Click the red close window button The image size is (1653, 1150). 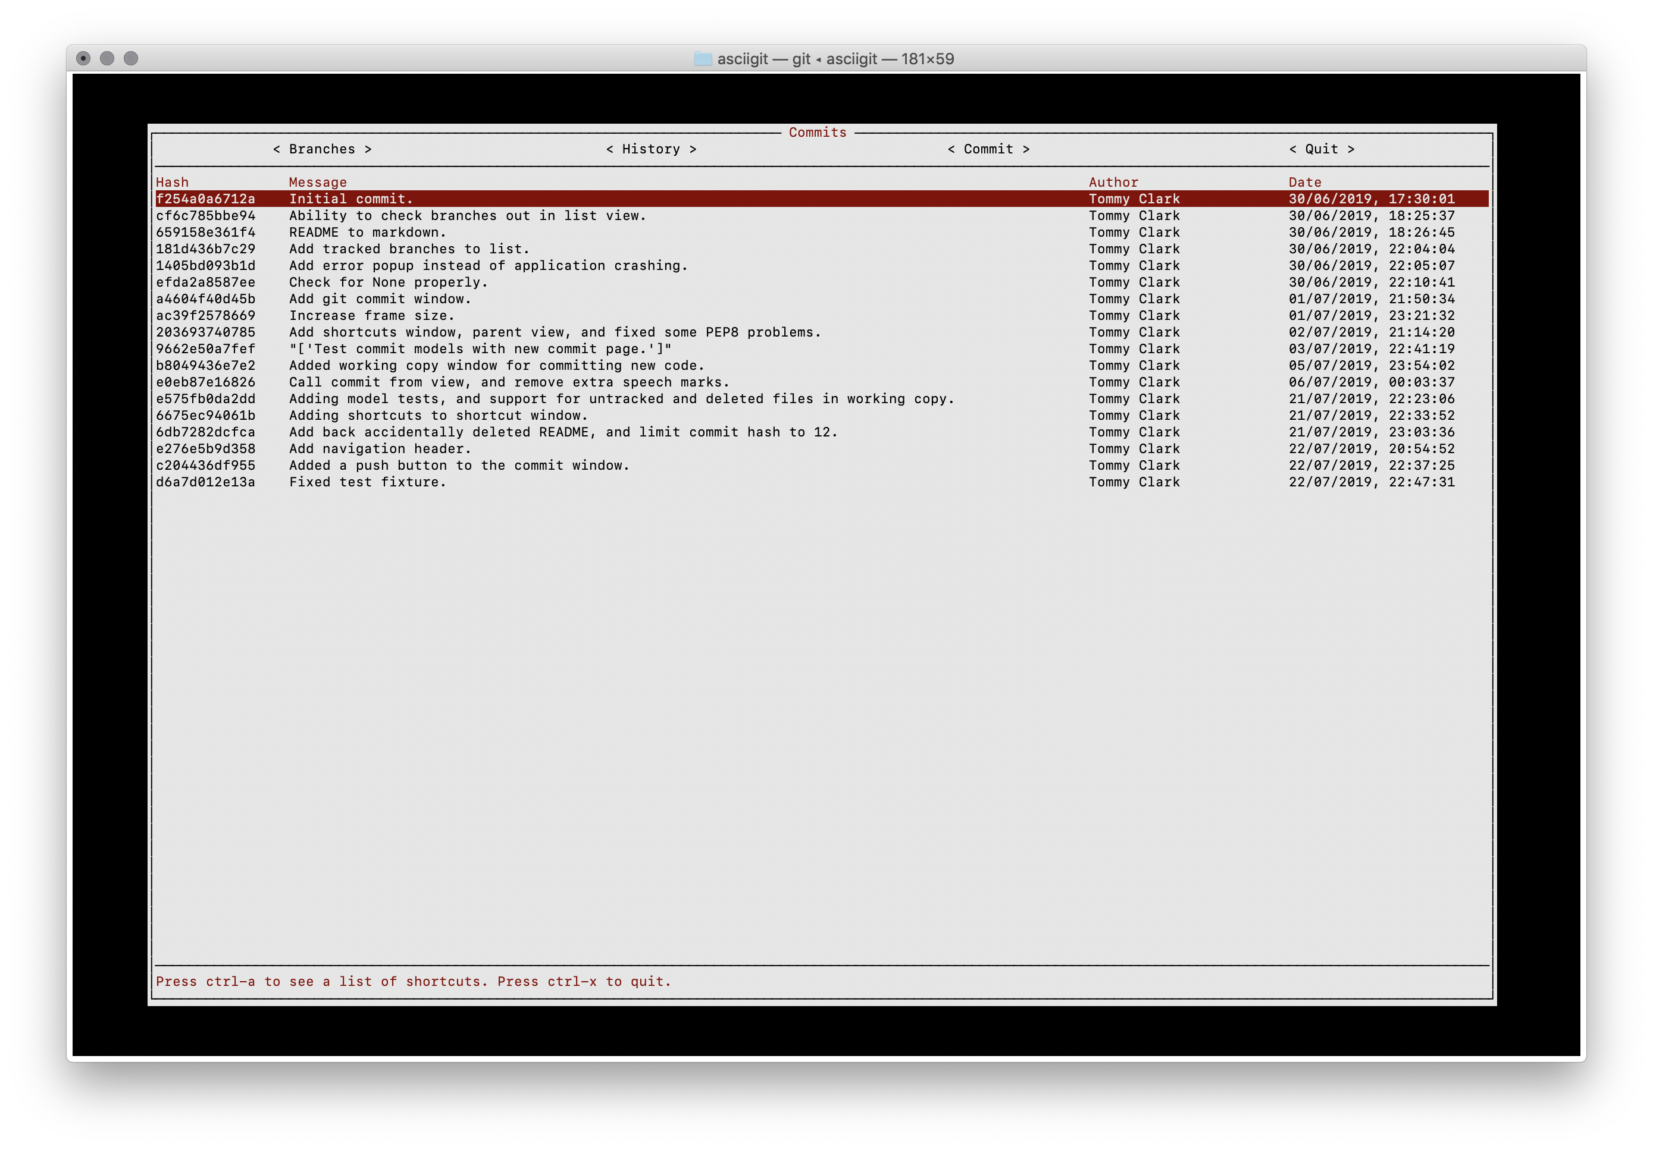tap(83, 58)
